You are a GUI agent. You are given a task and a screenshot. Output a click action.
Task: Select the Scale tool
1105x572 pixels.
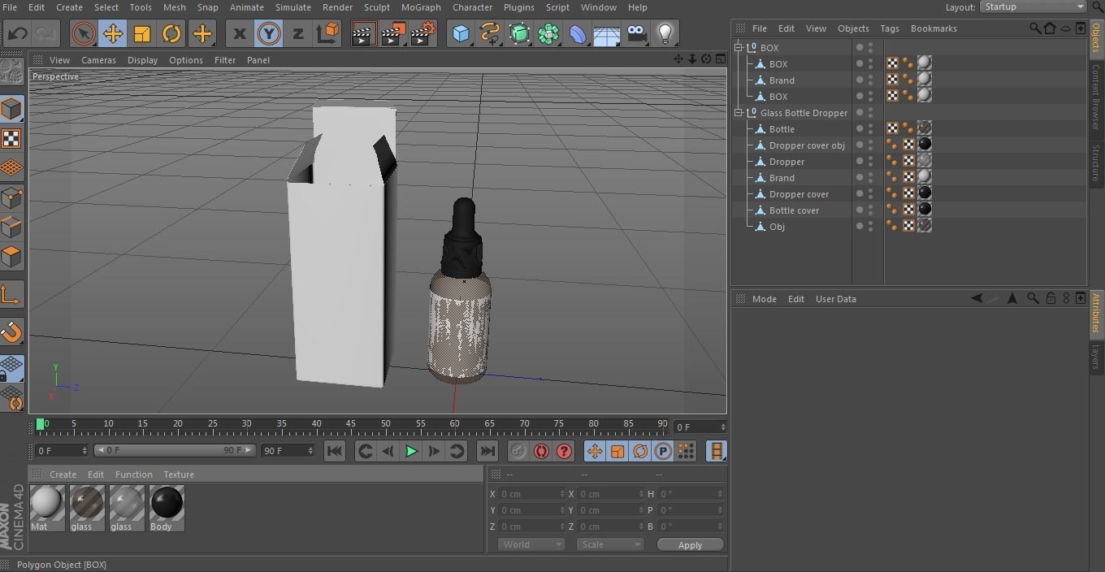coord(142,34)
